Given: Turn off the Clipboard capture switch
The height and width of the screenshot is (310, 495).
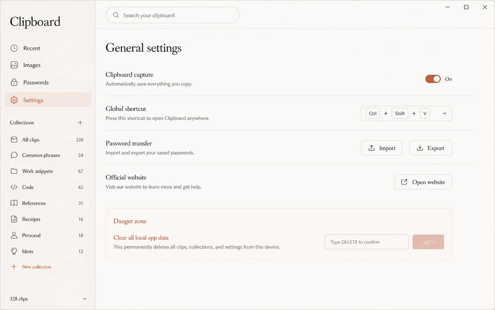Looking at the screenshot, I should (x=433, y=79).
